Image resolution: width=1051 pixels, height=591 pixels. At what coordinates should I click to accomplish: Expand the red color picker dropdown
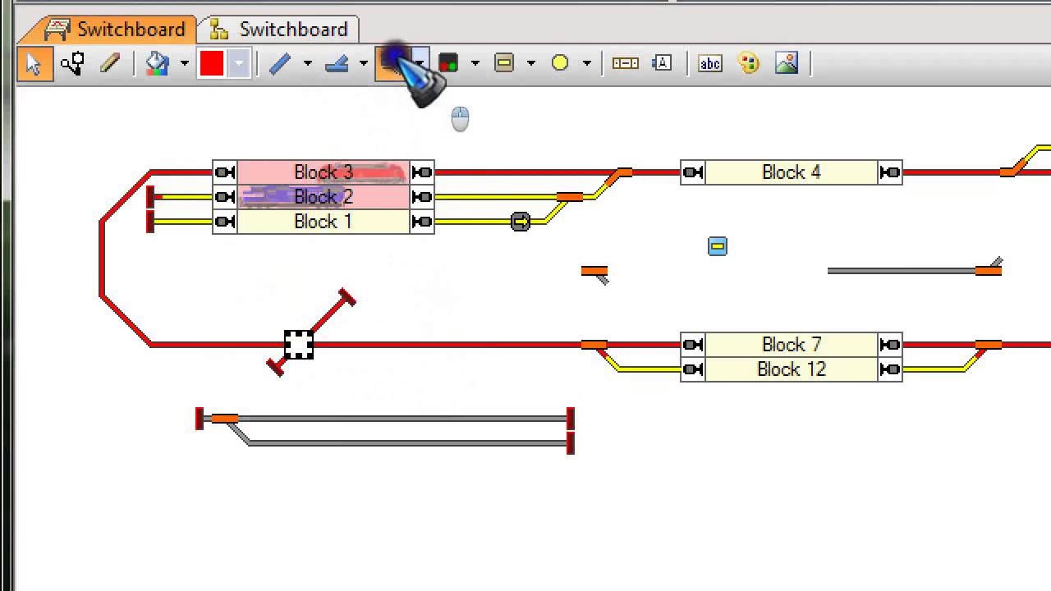tap(238, 63)
